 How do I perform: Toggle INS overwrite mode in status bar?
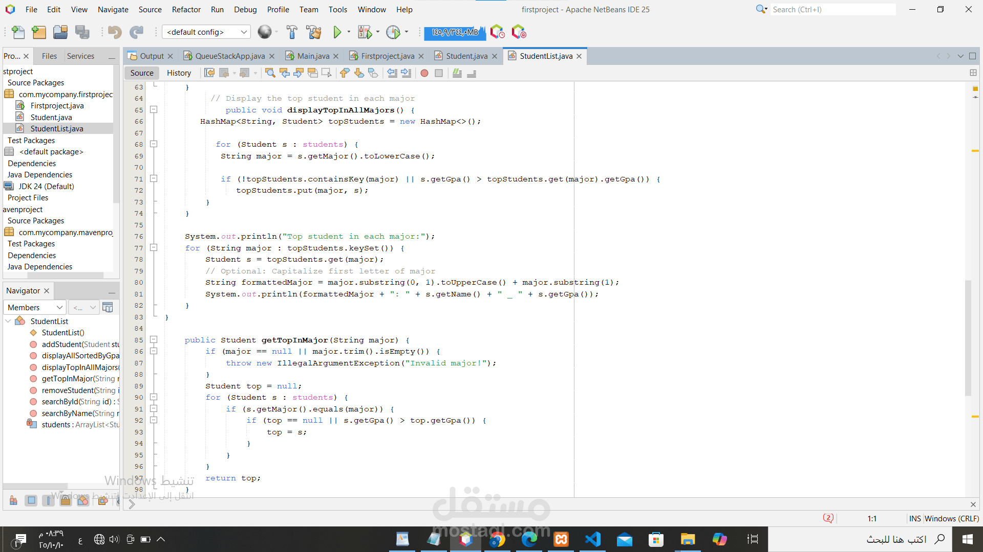914,518
